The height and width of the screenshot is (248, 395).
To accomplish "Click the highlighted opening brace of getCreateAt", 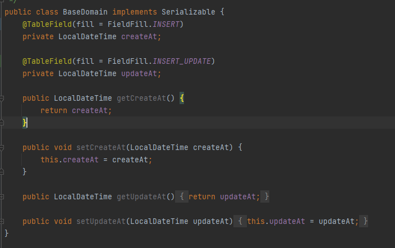I will [182, 98].
